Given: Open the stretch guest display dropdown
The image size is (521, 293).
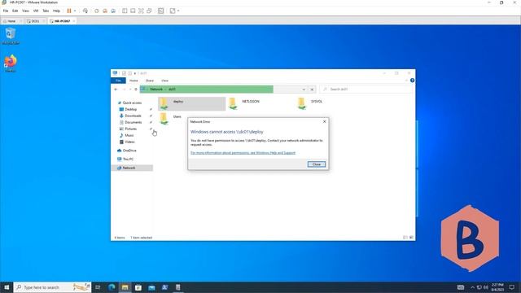Looking at the screenshot, I should coord(178,11).
